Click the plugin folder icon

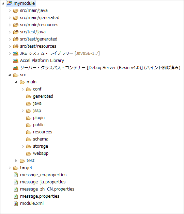click(x=29, y=118)
